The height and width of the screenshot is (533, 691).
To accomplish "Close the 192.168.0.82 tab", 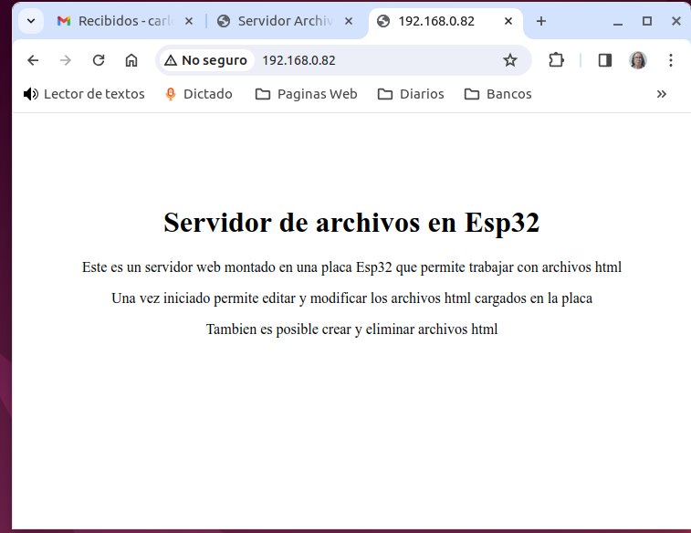I will pyautogui.click(x=508, y=21).
